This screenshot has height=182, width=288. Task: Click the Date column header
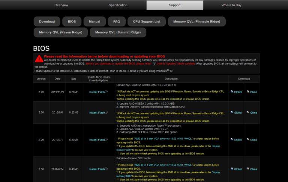pos(57,79)
